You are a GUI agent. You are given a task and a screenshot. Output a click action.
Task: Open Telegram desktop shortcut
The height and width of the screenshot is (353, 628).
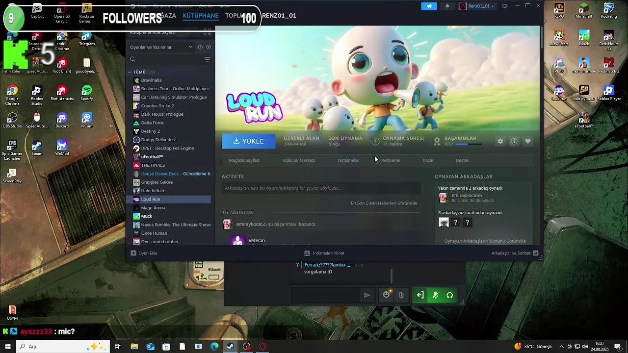tap(87, 38)
